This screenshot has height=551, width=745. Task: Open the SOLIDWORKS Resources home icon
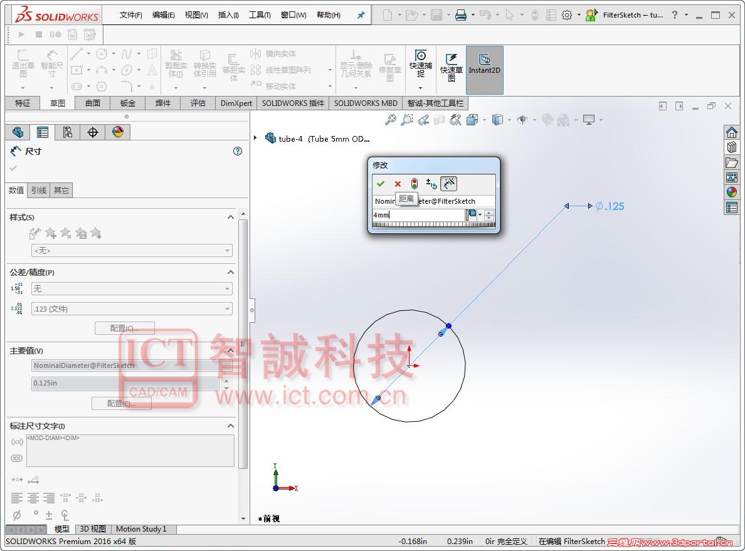tap(732, 132)
